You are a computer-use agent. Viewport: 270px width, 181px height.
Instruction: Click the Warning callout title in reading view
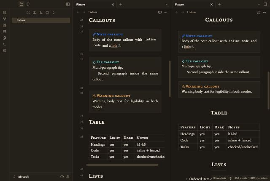point(202,86)
